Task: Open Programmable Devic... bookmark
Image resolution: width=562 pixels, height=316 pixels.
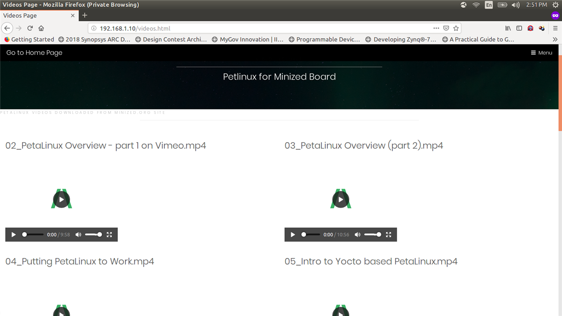Action: 325,39
